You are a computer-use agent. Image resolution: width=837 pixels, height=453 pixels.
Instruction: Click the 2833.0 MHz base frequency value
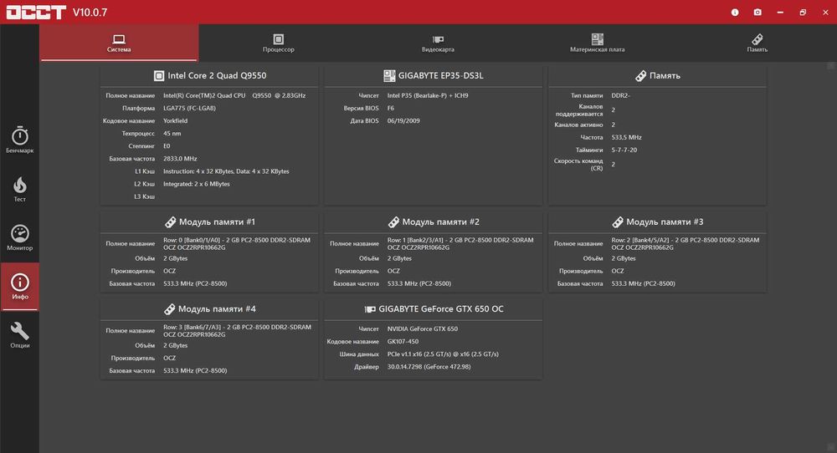180,159
